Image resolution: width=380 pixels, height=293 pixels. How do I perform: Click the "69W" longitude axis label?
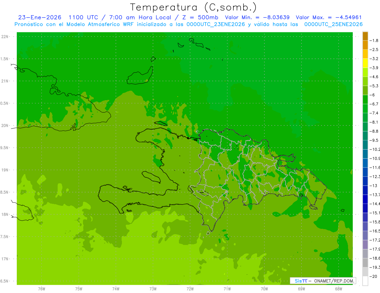coord(301,289)
